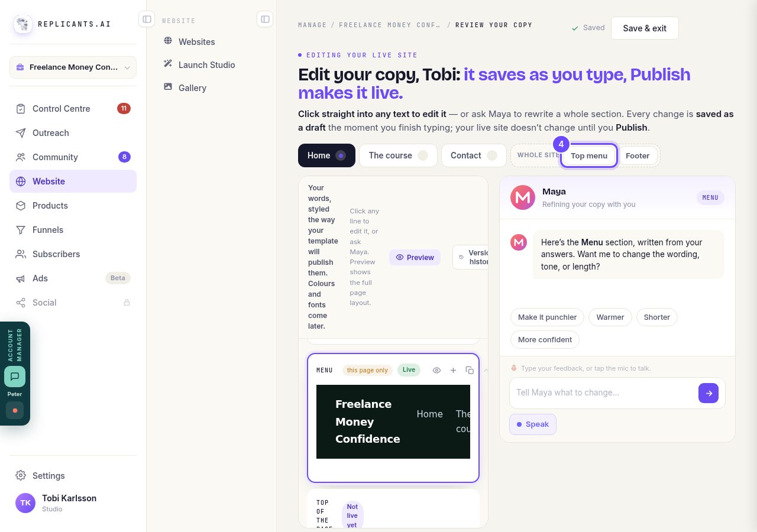Open Version history button
757x532 pixels.
(x=471, y=257)
